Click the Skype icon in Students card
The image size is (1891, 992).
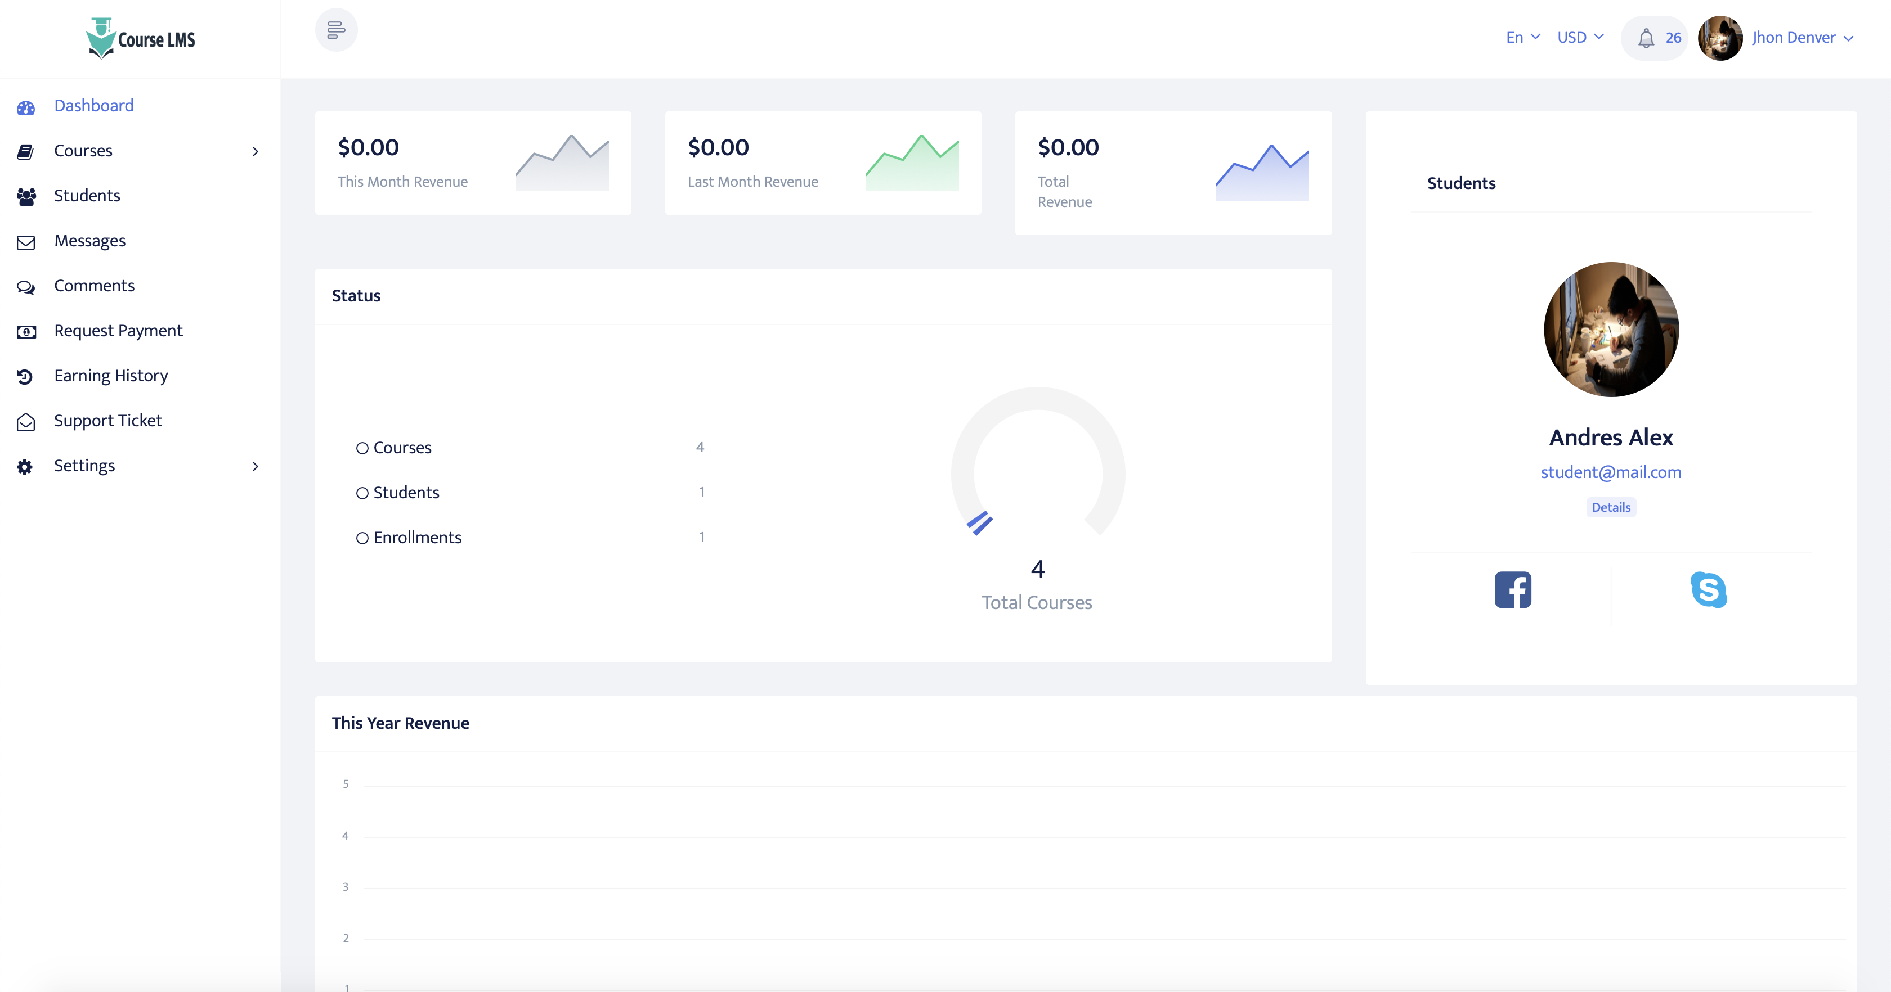tap(1708, 589)
